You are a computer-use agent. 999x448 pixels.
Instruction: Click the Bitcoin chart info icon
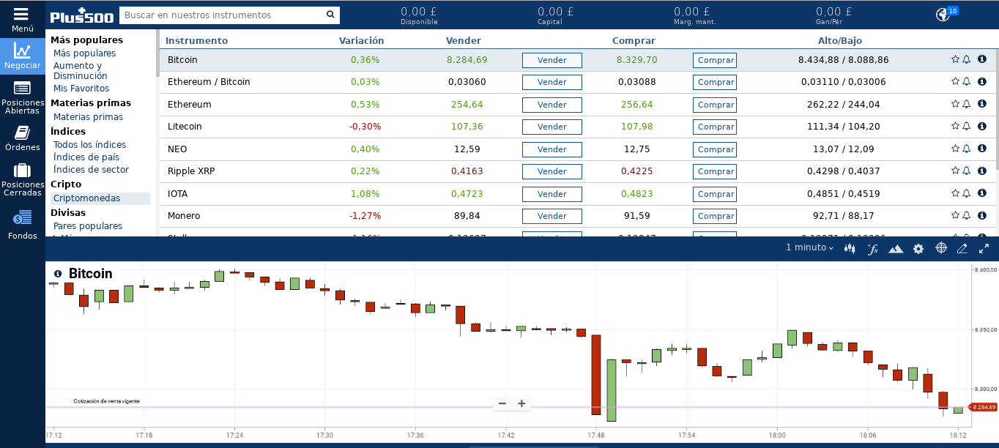point(58,274)
